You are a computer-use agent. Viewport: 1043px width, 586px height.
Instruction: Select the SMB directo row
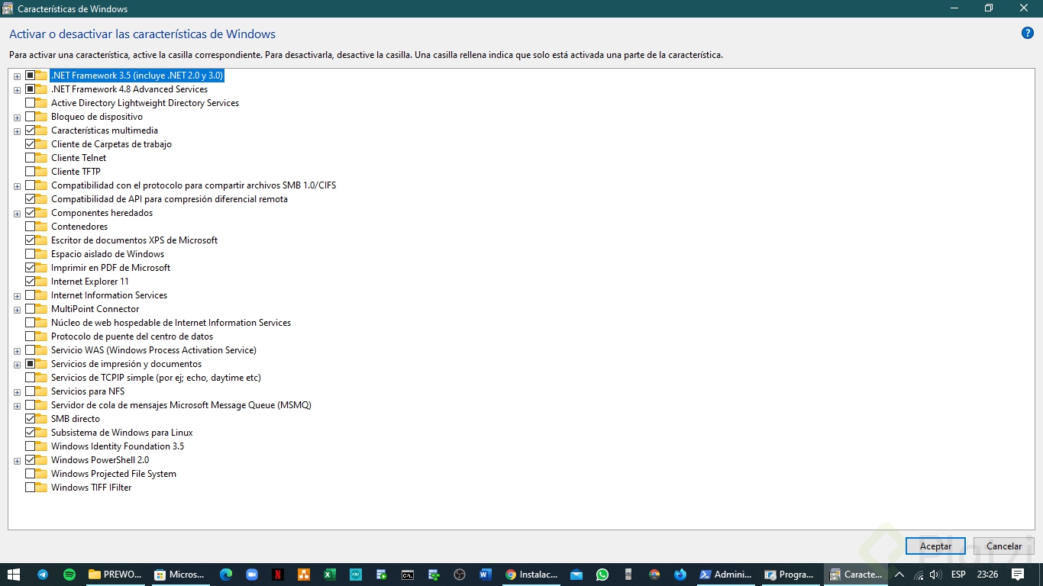pyautogui.click(x=75, y=419)
